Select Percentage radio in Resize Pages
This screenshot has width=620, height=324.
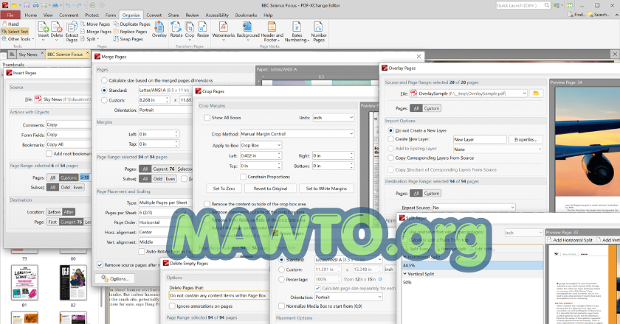tap(281, 280)
